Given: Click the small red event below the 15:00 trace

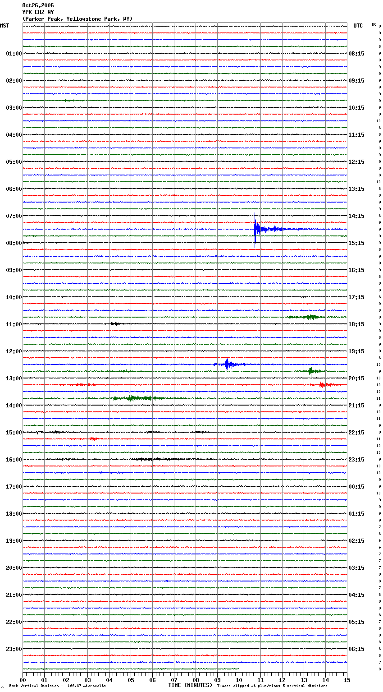Looking at the screenshot, I should click(x=93, y=438).
